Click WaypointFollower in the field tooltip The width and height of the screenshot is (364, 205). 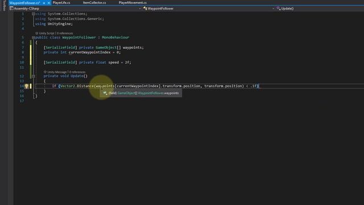(x=150, y=93)
